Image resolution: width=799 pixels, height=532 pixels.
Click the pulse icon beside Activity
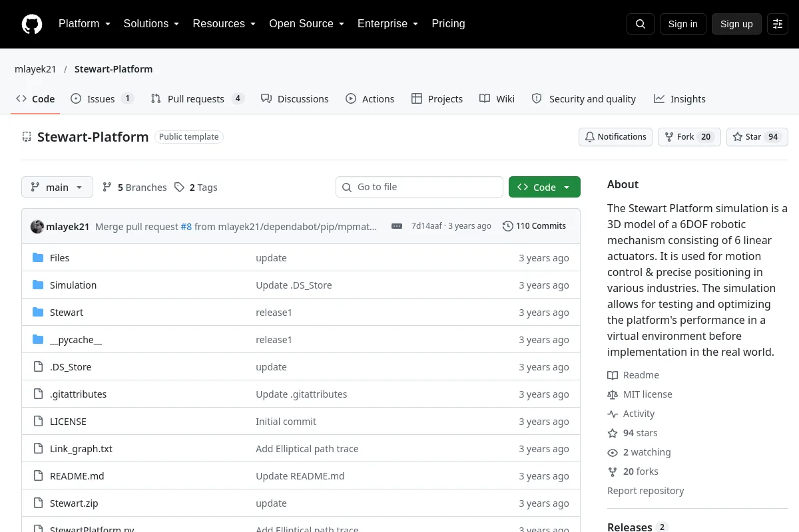613,414
